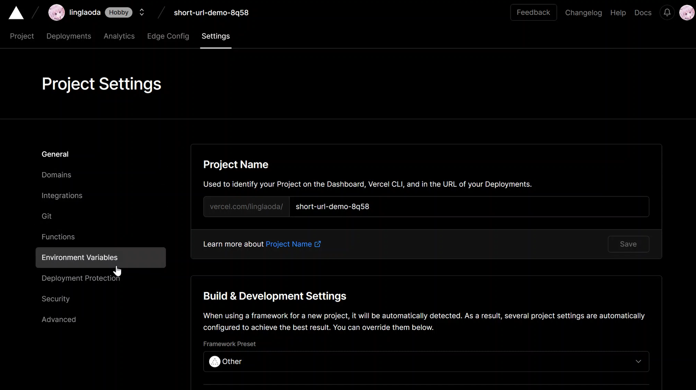Image resolution: width=696 pixels, height=390 pixels.
Task: Click the Hobby plan badge
Action: click(119, 13)
